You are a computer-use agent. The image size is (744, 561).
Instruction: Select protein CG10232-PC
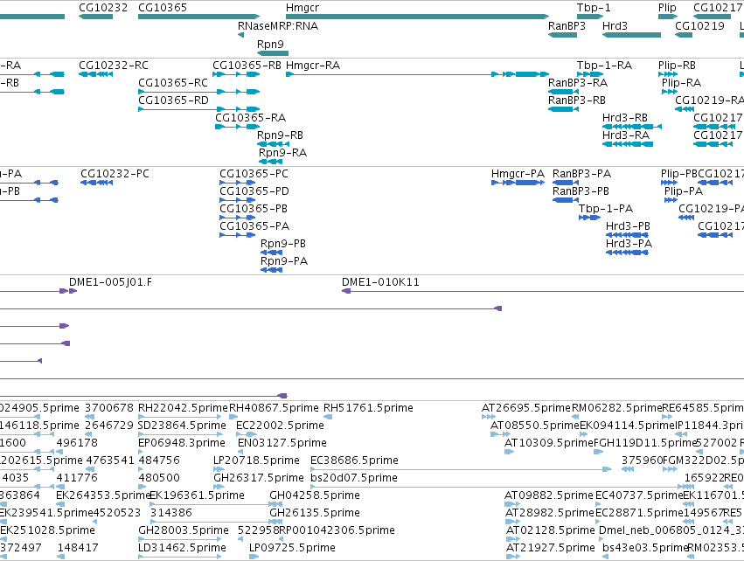coord(115,174)
